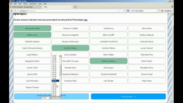
Task: Select teacher Stevie Kropf
Action: pos(147,74)
